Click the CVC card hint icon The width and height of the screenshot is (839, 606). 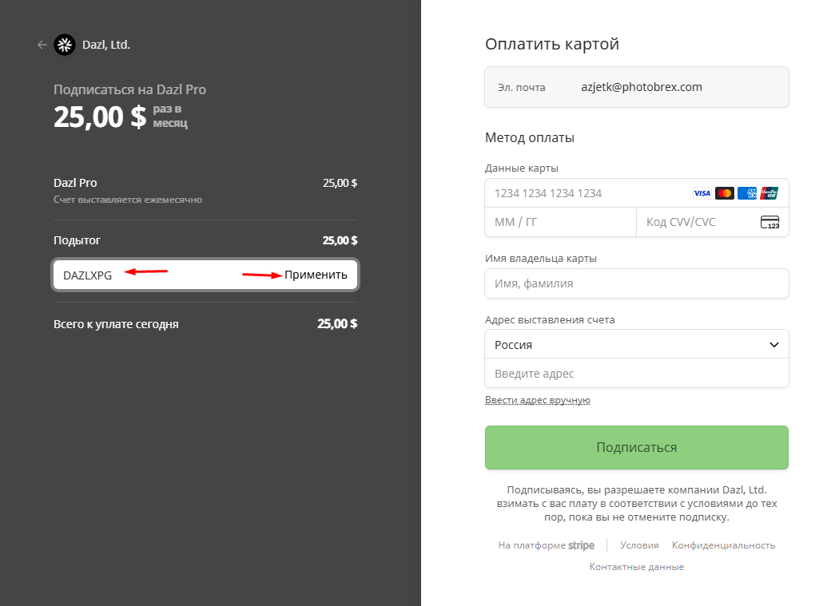769,222
